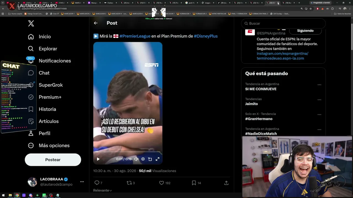Share the post via share icon
Viewport: 353px width, 198px height.
click(226, 183)
